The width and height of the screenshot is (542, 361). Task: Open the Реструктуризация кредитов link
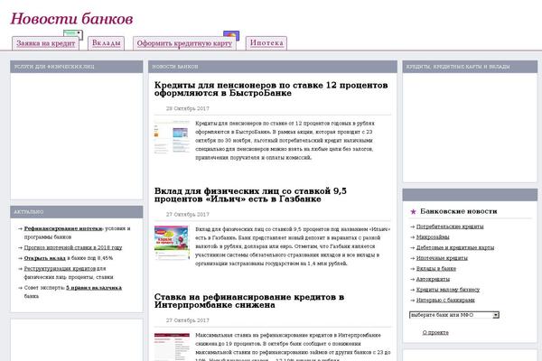[x=60, y=268]
